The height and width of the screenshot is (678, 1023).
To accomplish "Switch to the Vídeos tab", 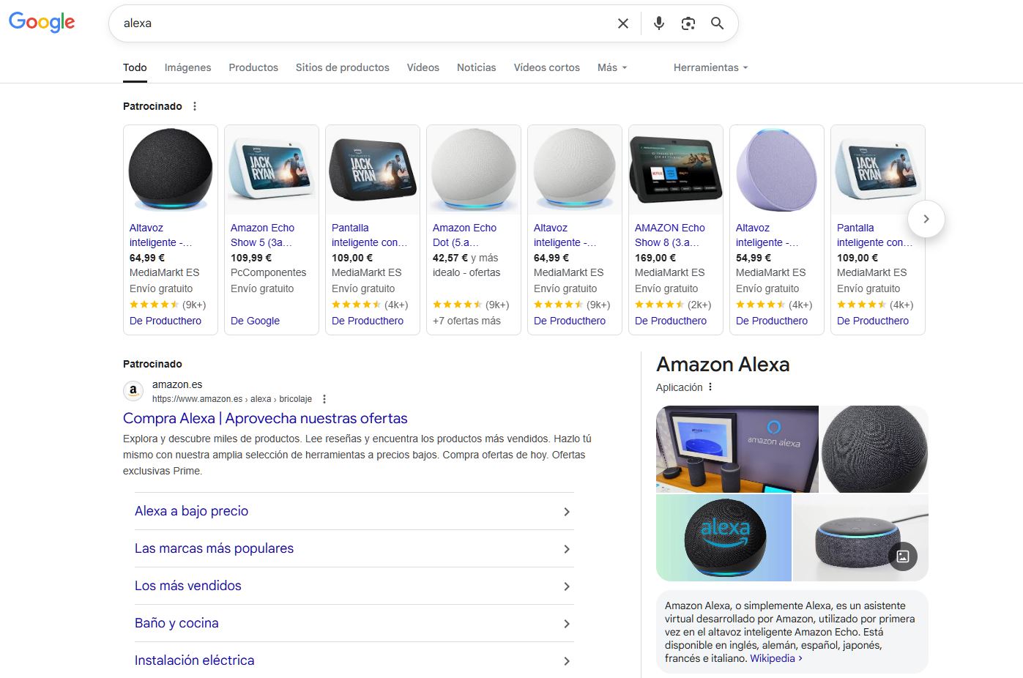I will [x=423, y=67].
